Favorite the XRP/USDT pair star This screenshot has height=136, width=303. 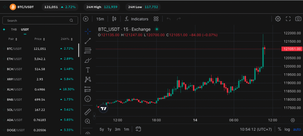pos(4,79)
